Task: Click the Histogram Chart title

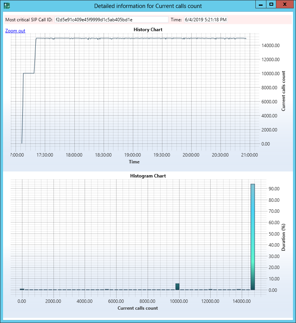Action: point(148,176)
